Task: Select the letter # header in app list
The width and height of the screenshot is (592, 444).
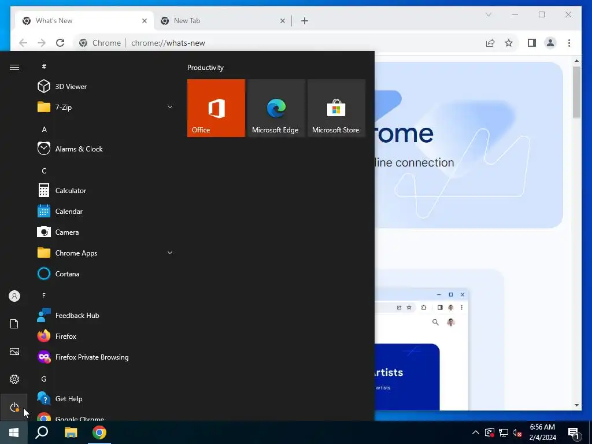Action: tap(44, 66)
